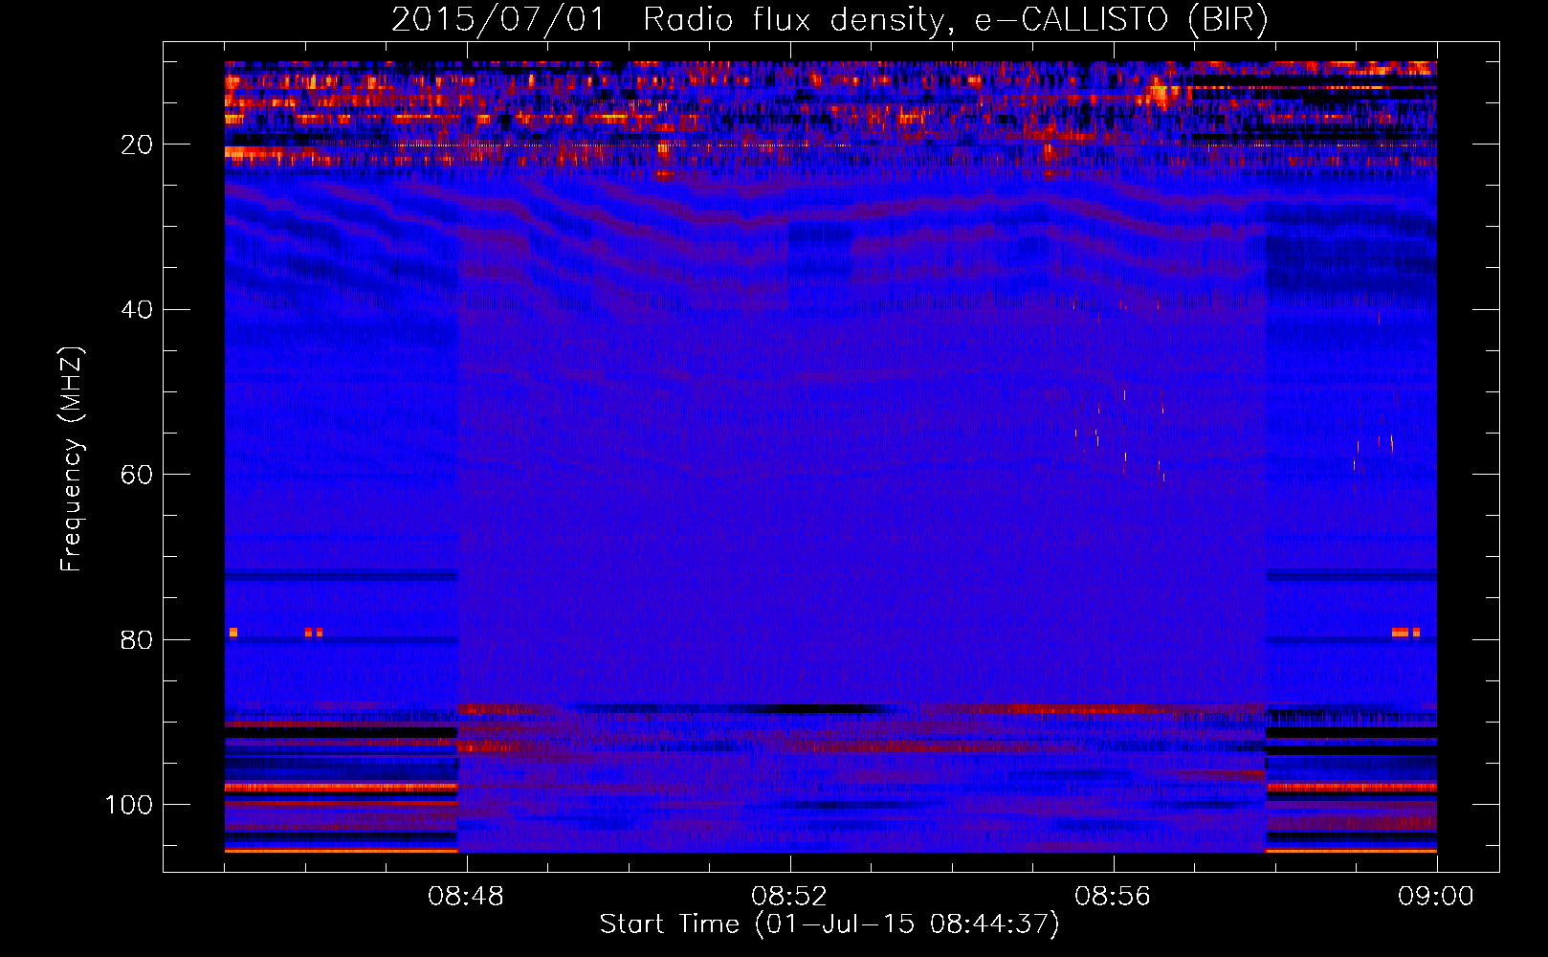Viewport: 1548px width, 957px height.
Task: Click the 08:48 time tick label
Action: point(466,897)
